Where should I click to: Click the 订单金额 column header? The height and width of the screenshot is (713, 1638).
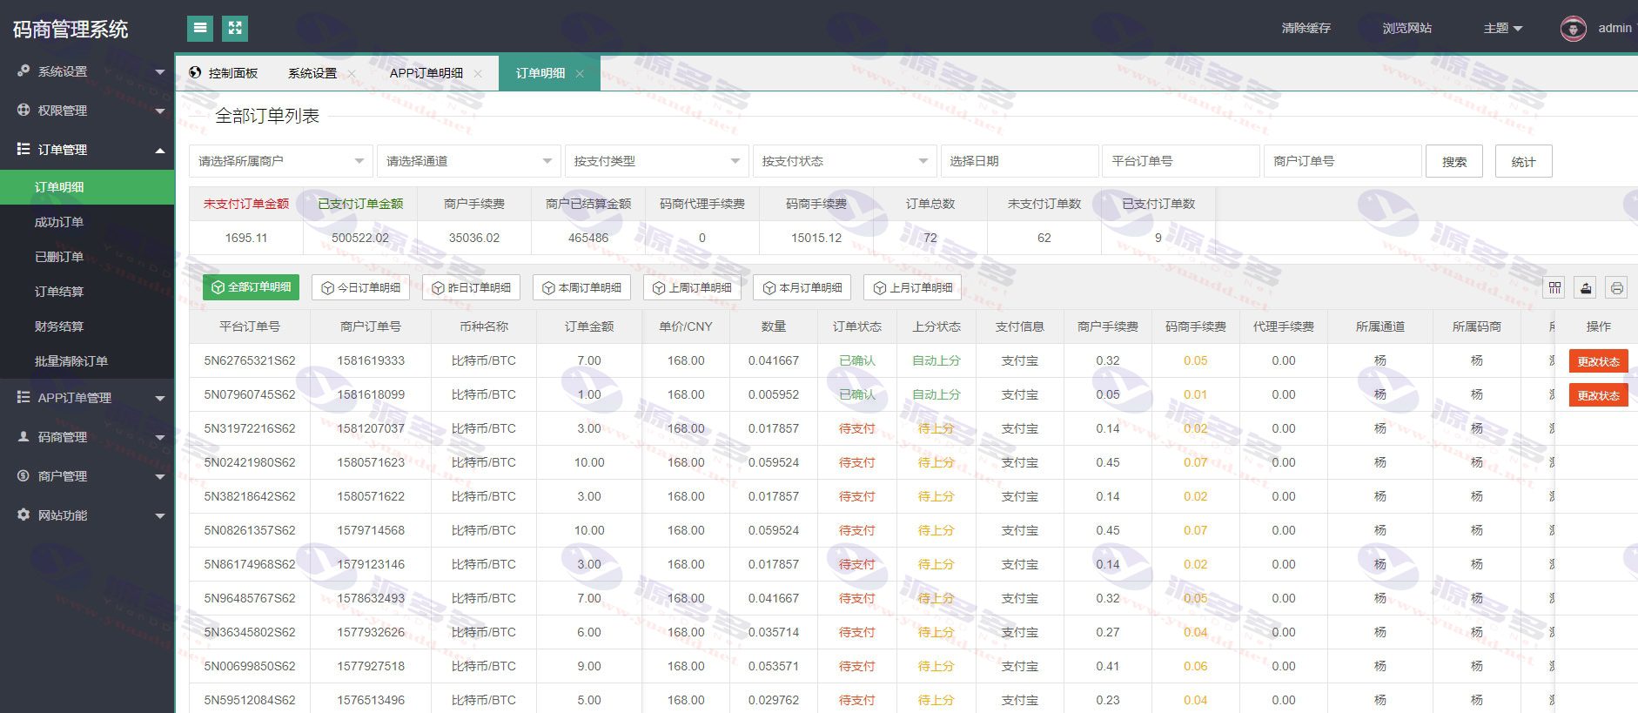click(589, 326)
